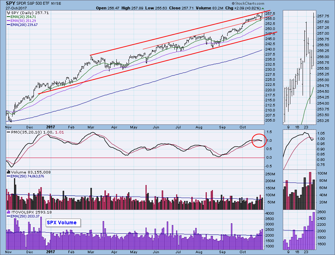The height and width of the screenshot is (255, 335).
Task: Click the NYSE exchange label
Action: pos(56,3)
